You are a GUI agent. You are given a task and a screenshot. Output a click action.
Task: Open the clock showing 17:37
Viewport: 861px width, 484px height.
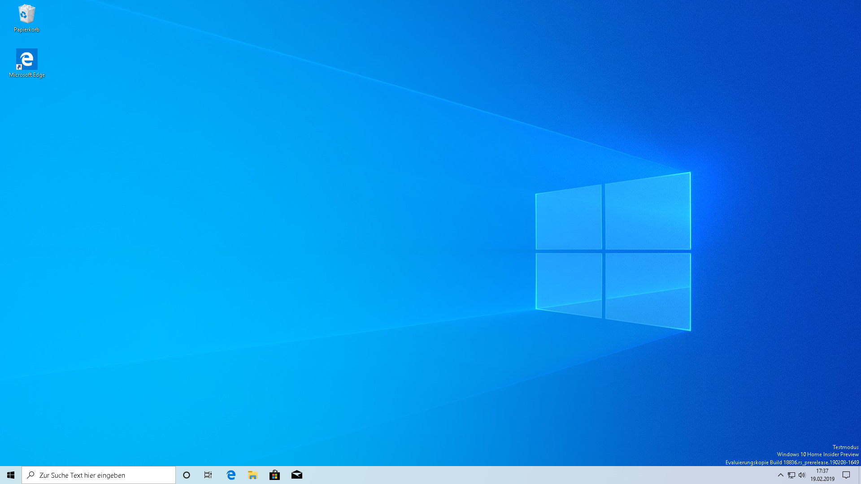click(822, 471)
